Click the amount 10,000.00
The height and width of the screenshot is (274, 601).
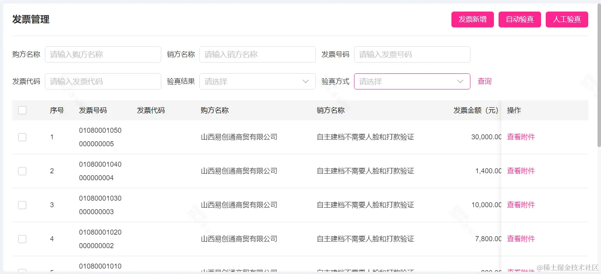tap(487, 205)
